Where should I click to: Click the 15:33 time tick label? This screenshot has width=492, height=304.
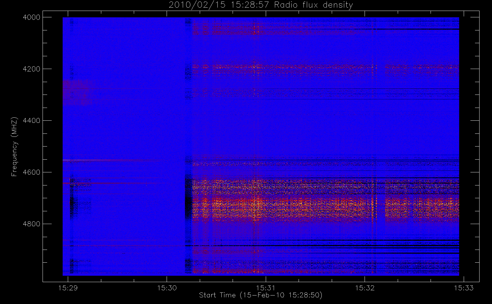coord(464,288)
